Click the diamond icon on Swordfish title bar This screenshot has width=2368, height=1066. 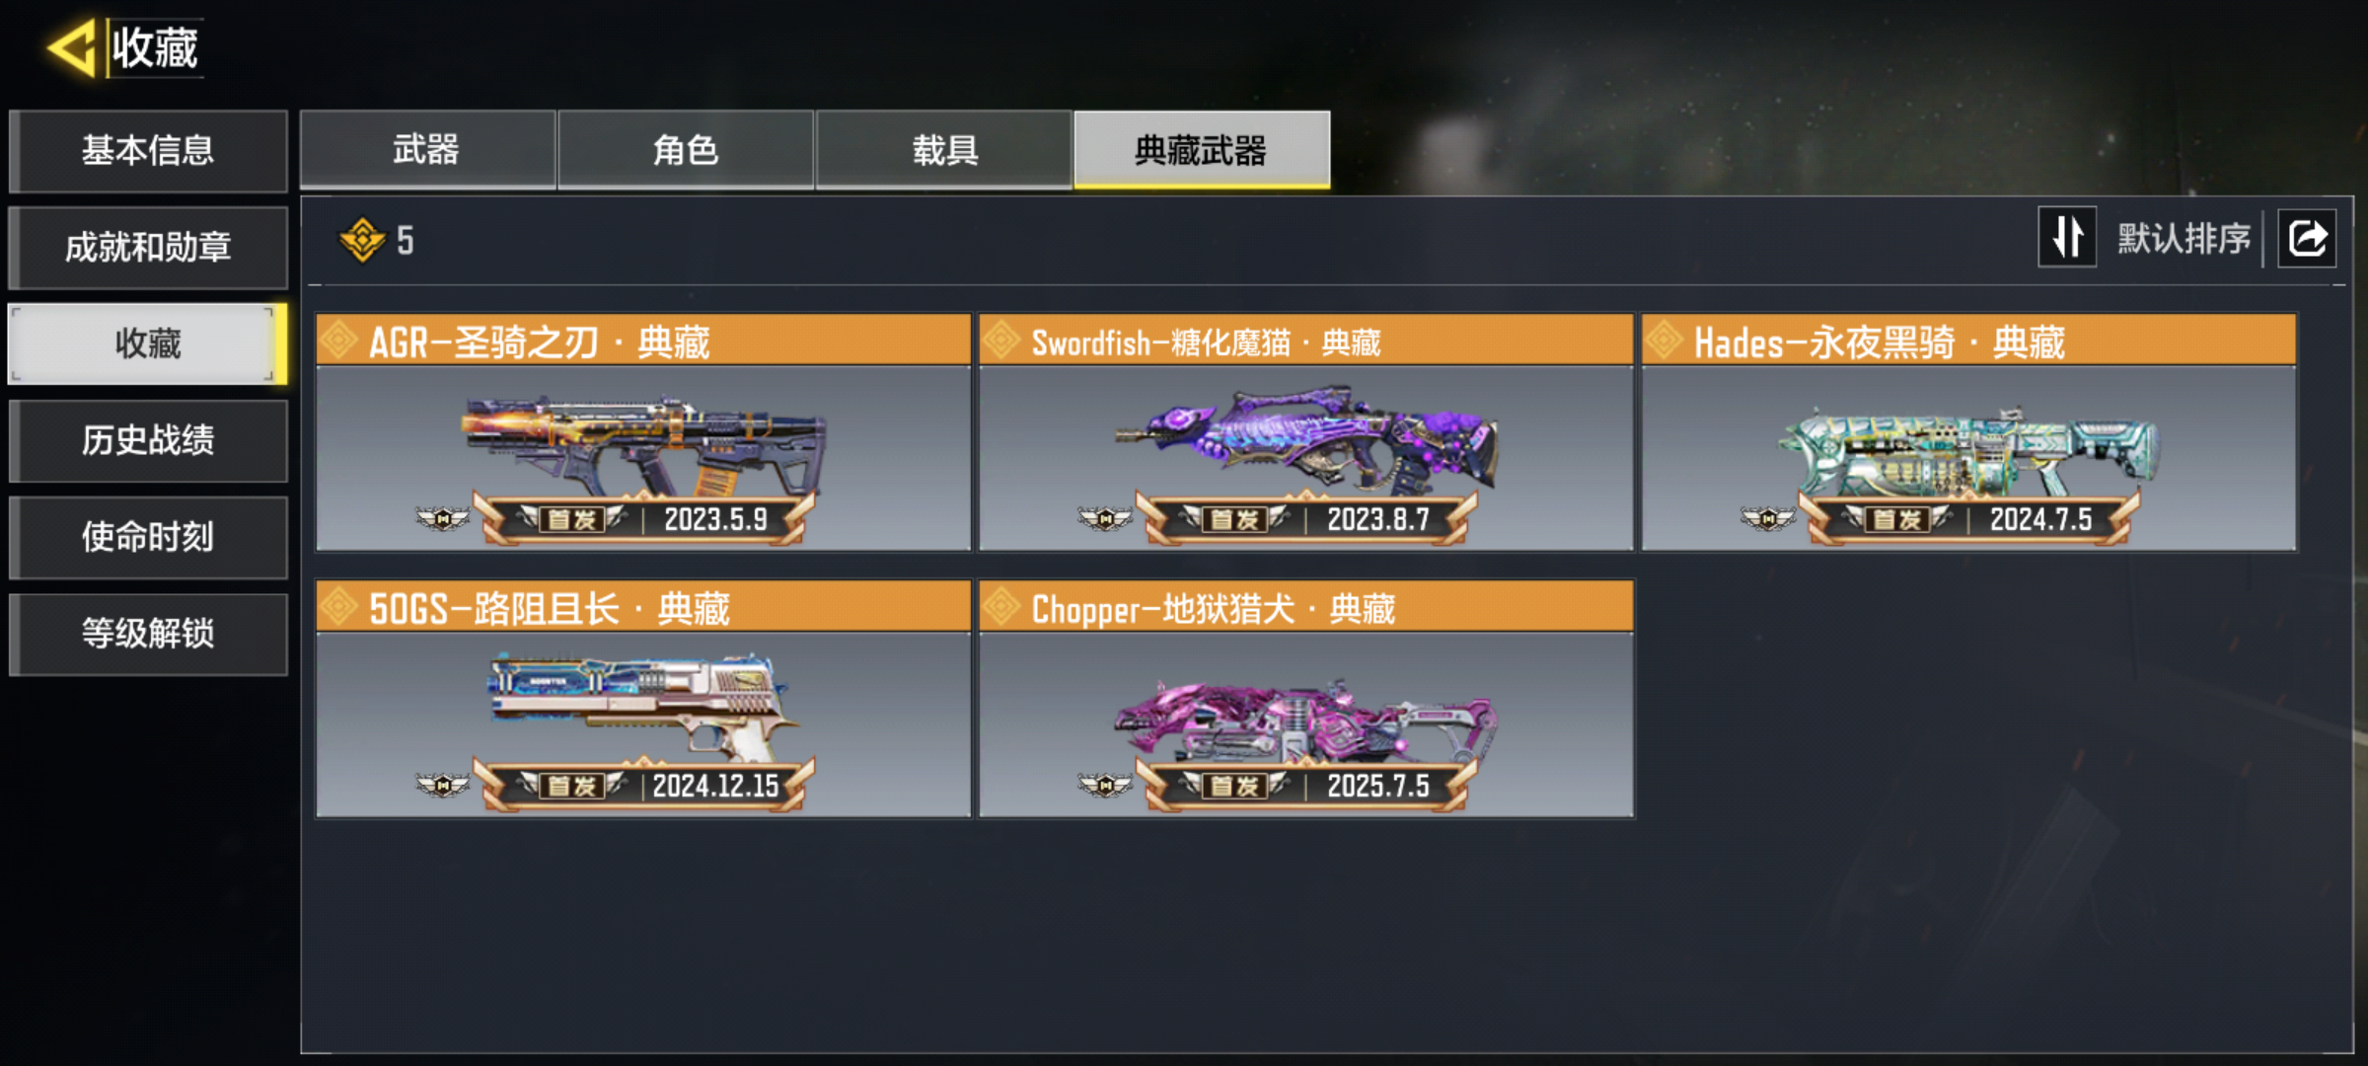(1001, 341)
